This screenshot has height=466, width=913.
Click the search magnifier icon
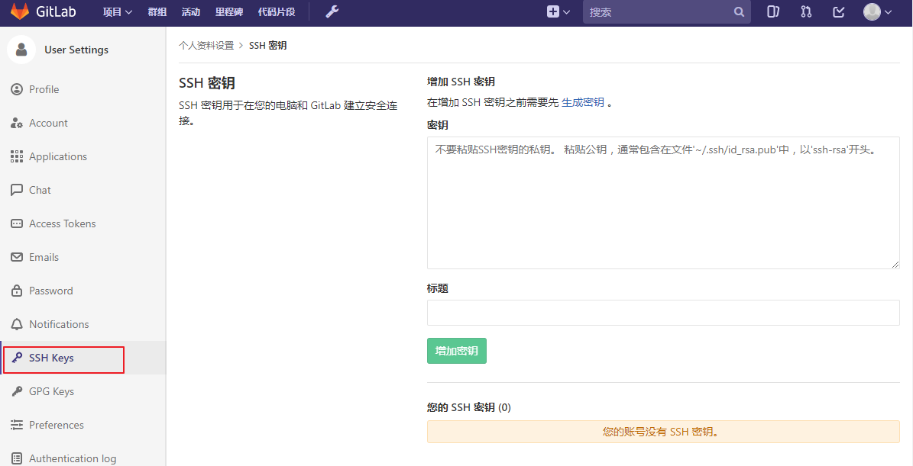coord(739,12)
